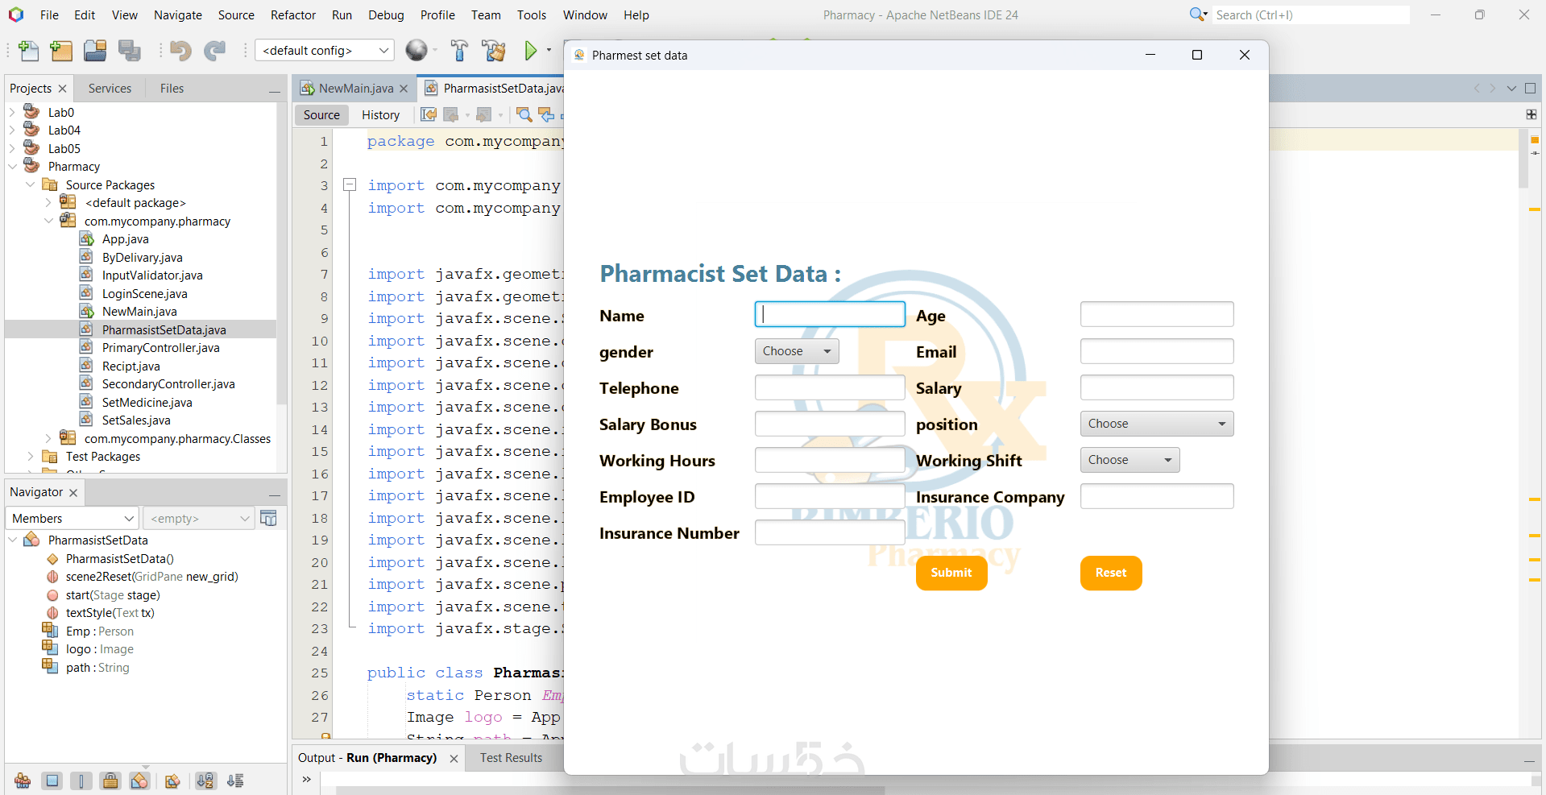Open the Tools menu
Image resolution: width=1546 pixels, height=795 pixels.
(x=532, y=14)
